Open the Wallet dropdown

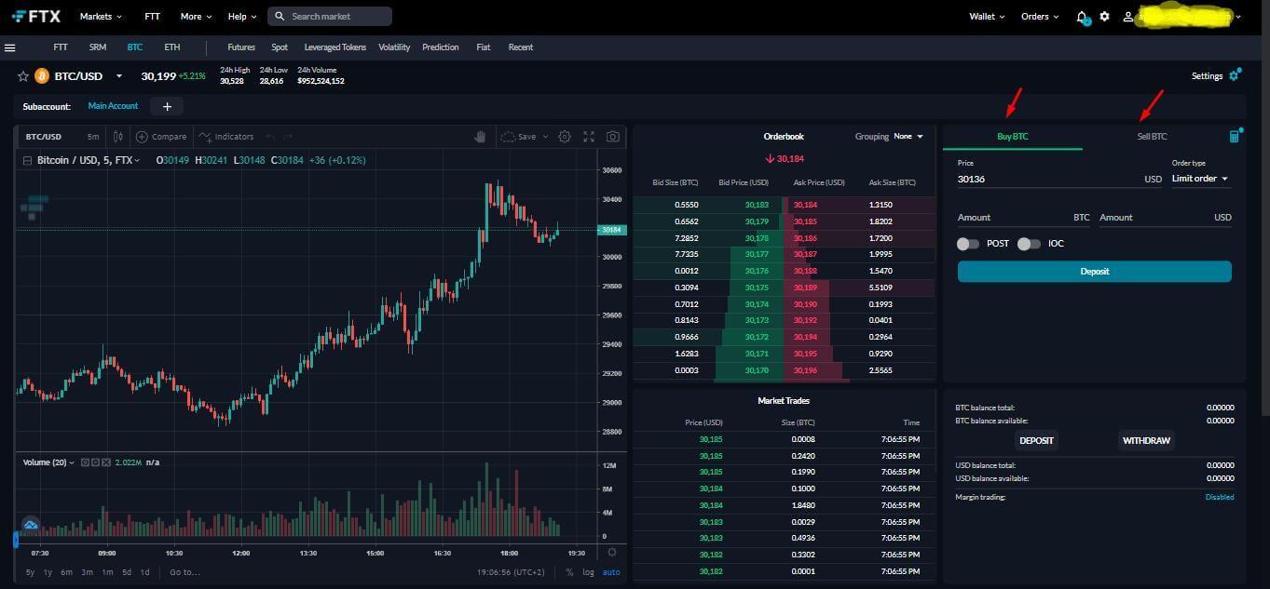pos(987,17)
